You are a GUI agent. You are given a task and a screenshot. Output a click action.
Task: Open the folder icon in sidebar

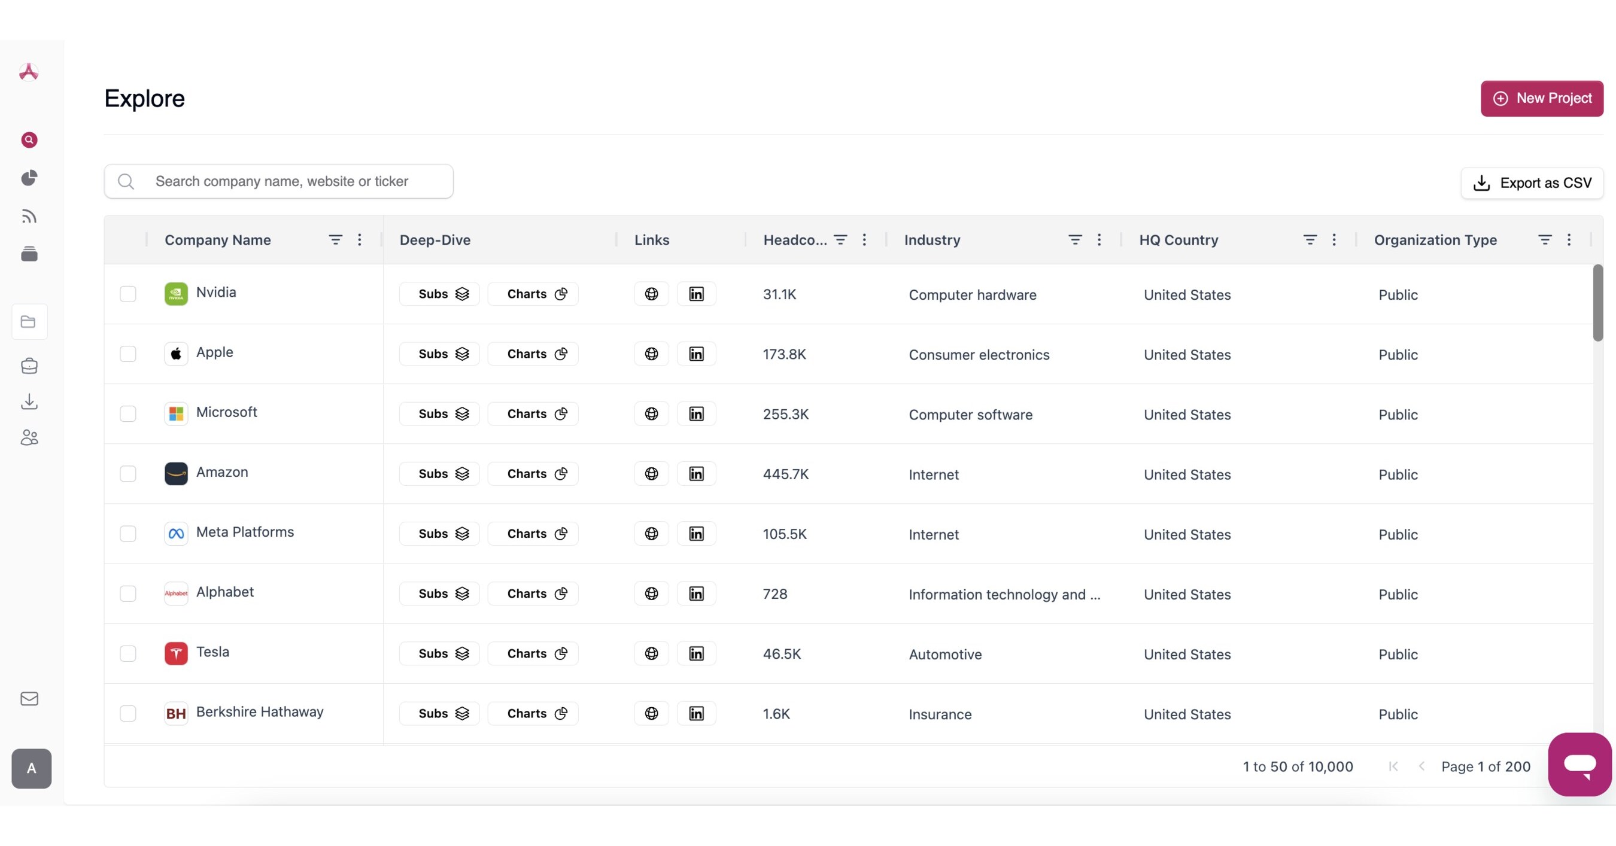29,322
